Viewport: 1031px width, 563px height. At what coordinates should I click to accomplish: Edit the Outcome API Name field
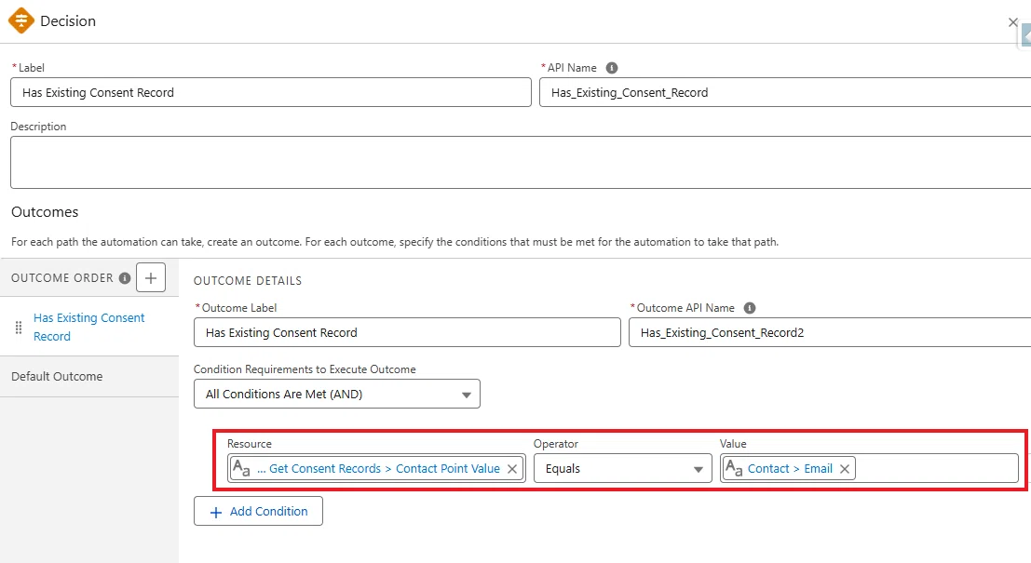tap(830, 332)
